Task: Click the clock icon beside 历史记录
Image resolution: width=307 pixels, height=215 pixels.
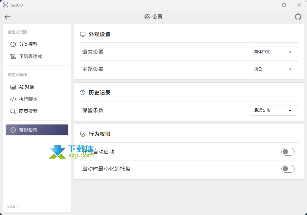Action: coord(82,93)
